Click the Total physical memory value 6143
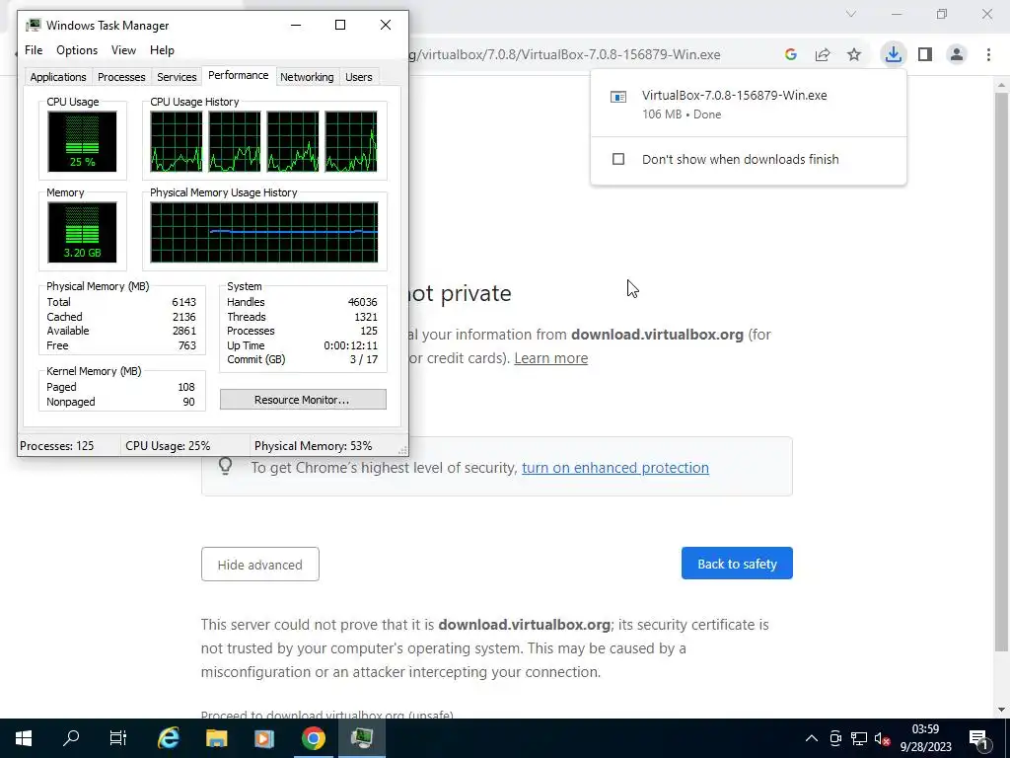Screen dimensions: 1010x758 184,302
